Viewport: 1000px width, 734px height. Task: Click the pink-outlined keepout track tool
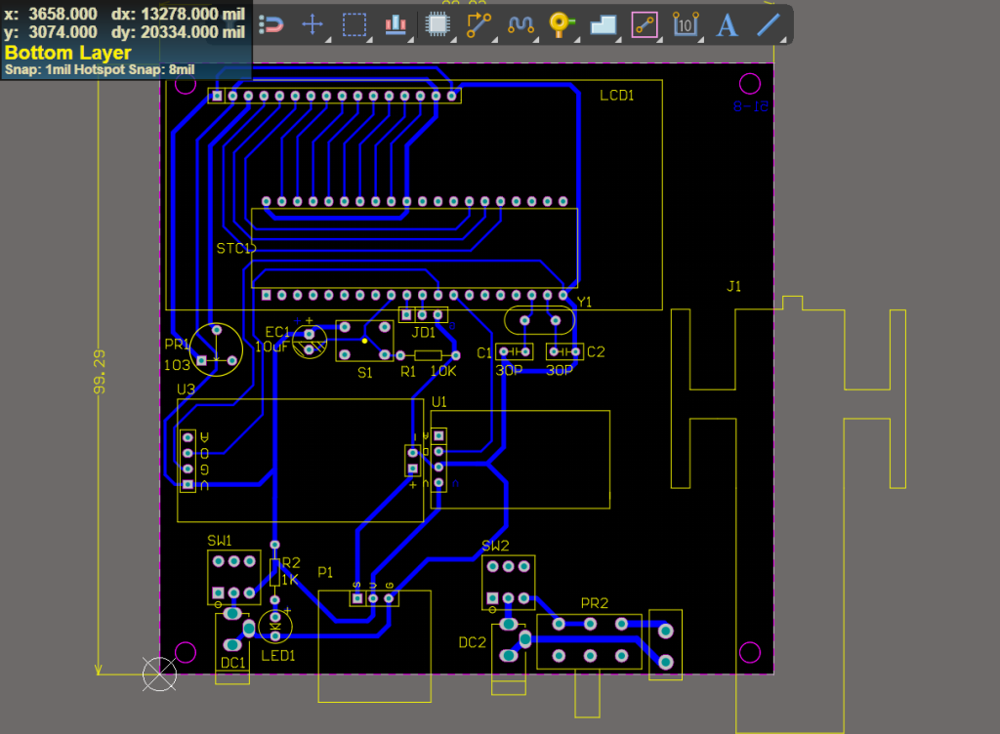click(644, 24)
